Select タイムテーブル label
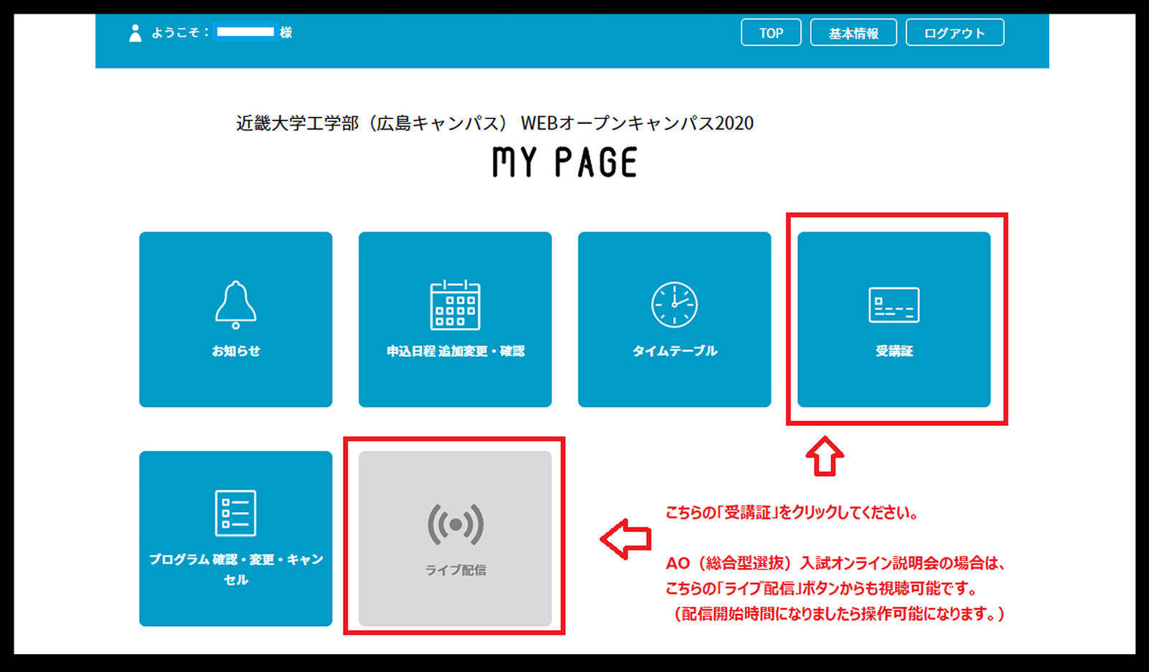Screen dimensions: 1149x672 click(674, 351)
